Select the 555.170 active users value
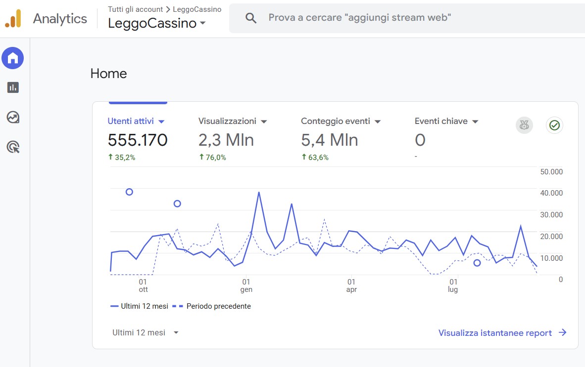 click(x=138, y=140)
